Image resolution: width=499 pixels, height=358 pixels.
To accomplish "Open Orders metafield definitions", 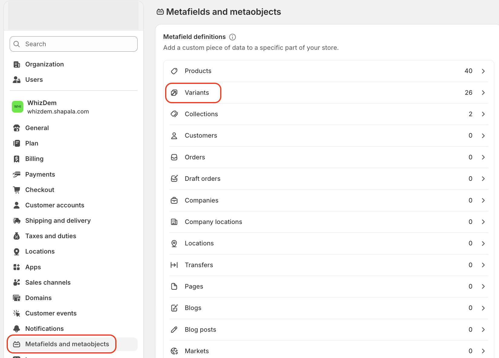I will click(x=328, y=157).
